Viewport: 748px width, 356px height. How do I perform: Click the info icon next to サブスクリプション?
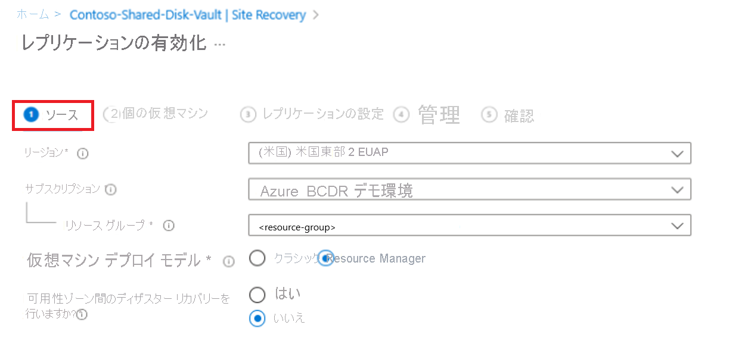(x=110, y=189)
